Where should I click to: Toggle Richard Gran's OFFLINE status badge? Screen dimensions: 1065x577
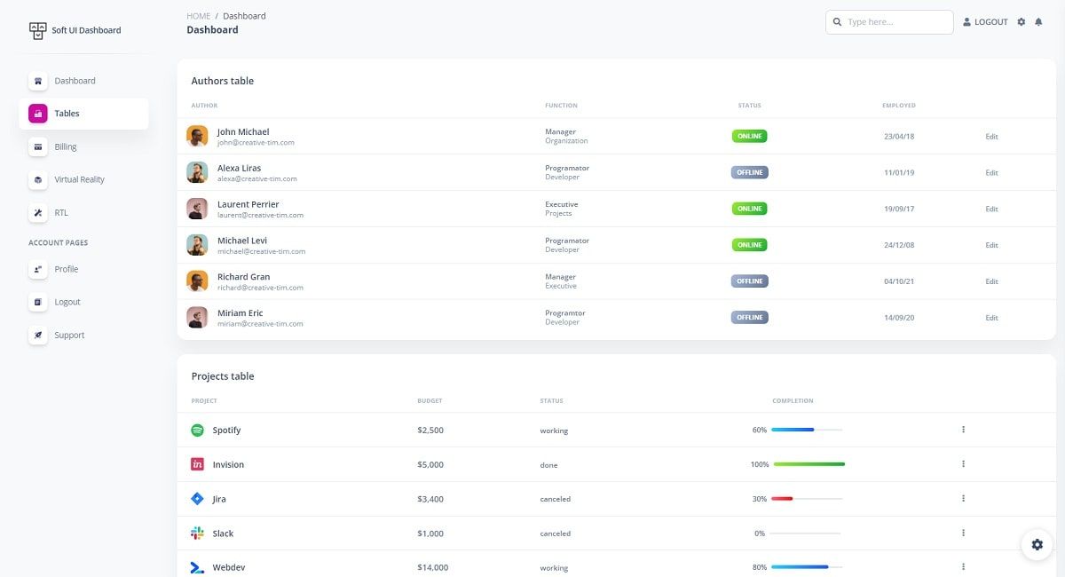[749, 281]
